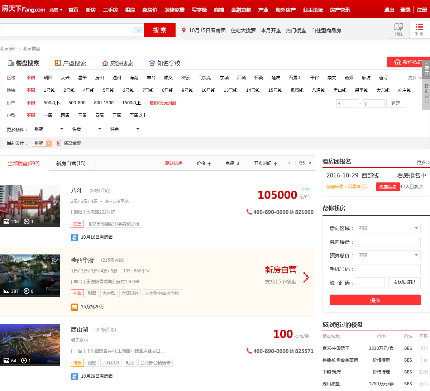Click 确定 to confirm price range
430x391 pixels.
[x=396, y=103]
